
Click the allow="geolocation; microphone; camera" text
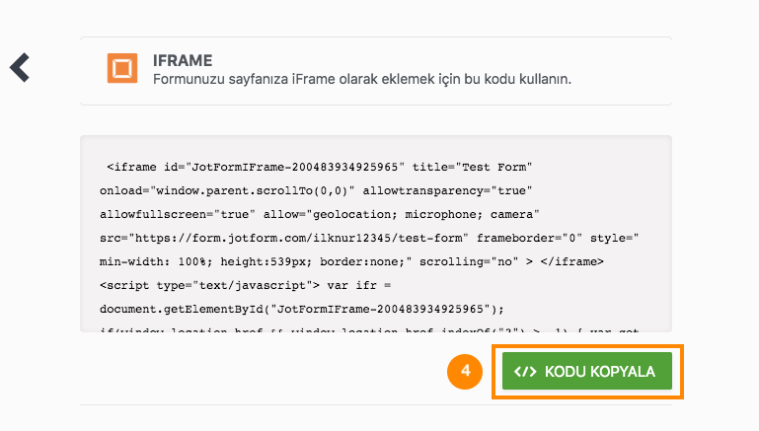pyautogui.click(x=402, y=214)
